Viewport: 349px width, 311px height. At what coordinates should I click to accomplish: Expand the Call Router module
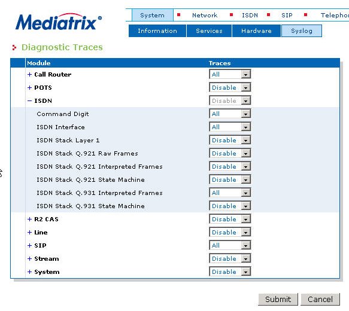(x=29, y=75)
